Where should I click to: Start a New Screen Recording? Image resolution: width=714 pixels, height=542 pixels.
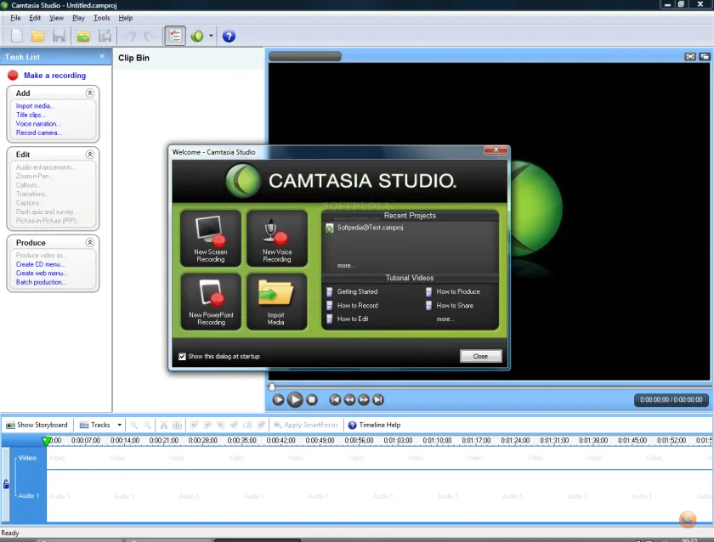[x=211, y=238]
